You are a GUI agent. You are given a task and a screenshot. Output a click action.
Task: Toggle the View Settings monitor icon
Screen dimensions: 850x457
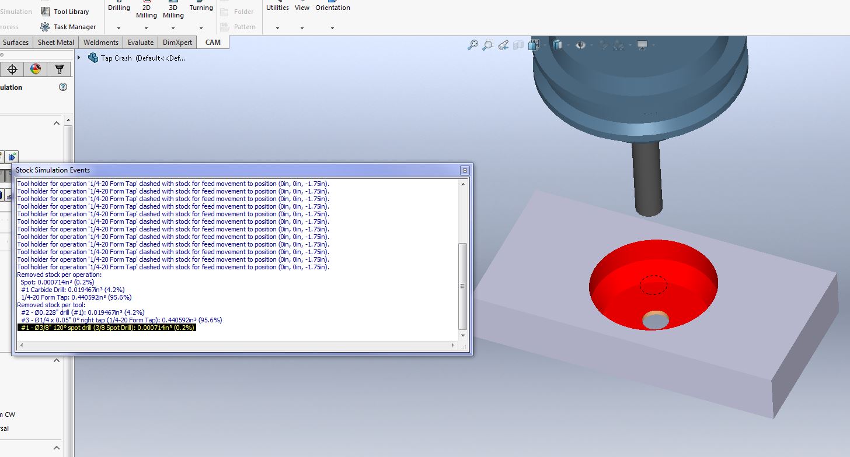tap(642, 45)
